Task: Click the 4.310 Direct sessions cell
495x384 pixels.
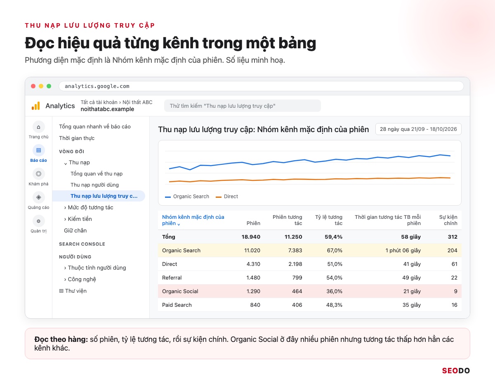Action: (253, 264)
